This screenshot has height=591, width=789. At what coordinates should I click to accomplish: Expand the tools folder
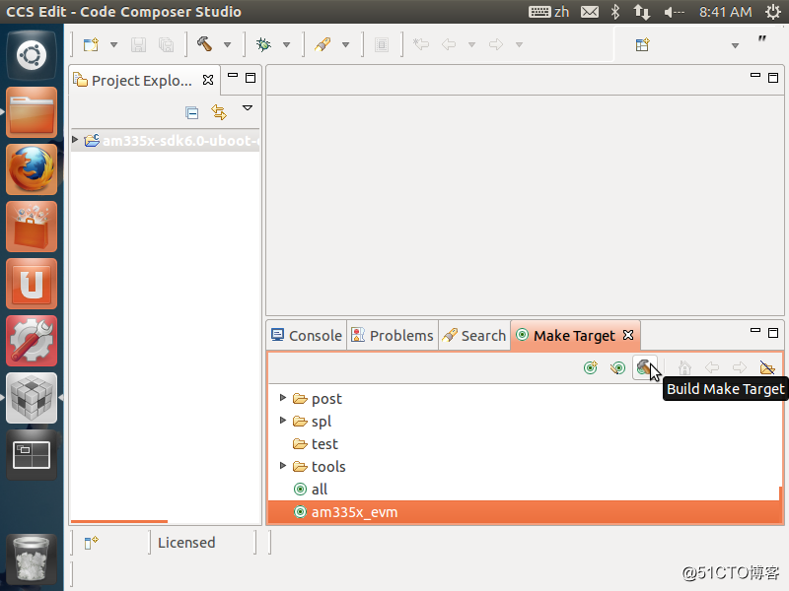click(x=283, y=466)
